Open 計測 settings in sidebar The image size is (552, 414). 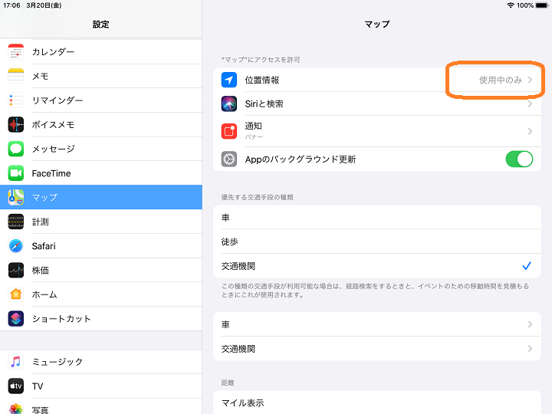[x=101, y=222]
